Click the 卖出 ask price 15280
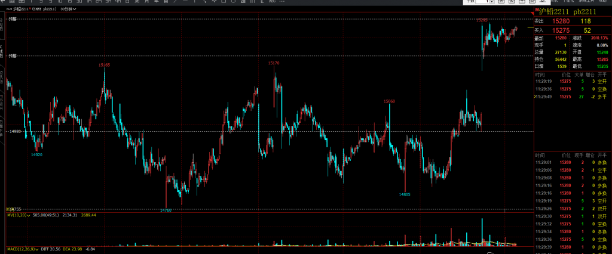Image resolution: width=612 pixels, height=254 pixels. click(560, 21)
